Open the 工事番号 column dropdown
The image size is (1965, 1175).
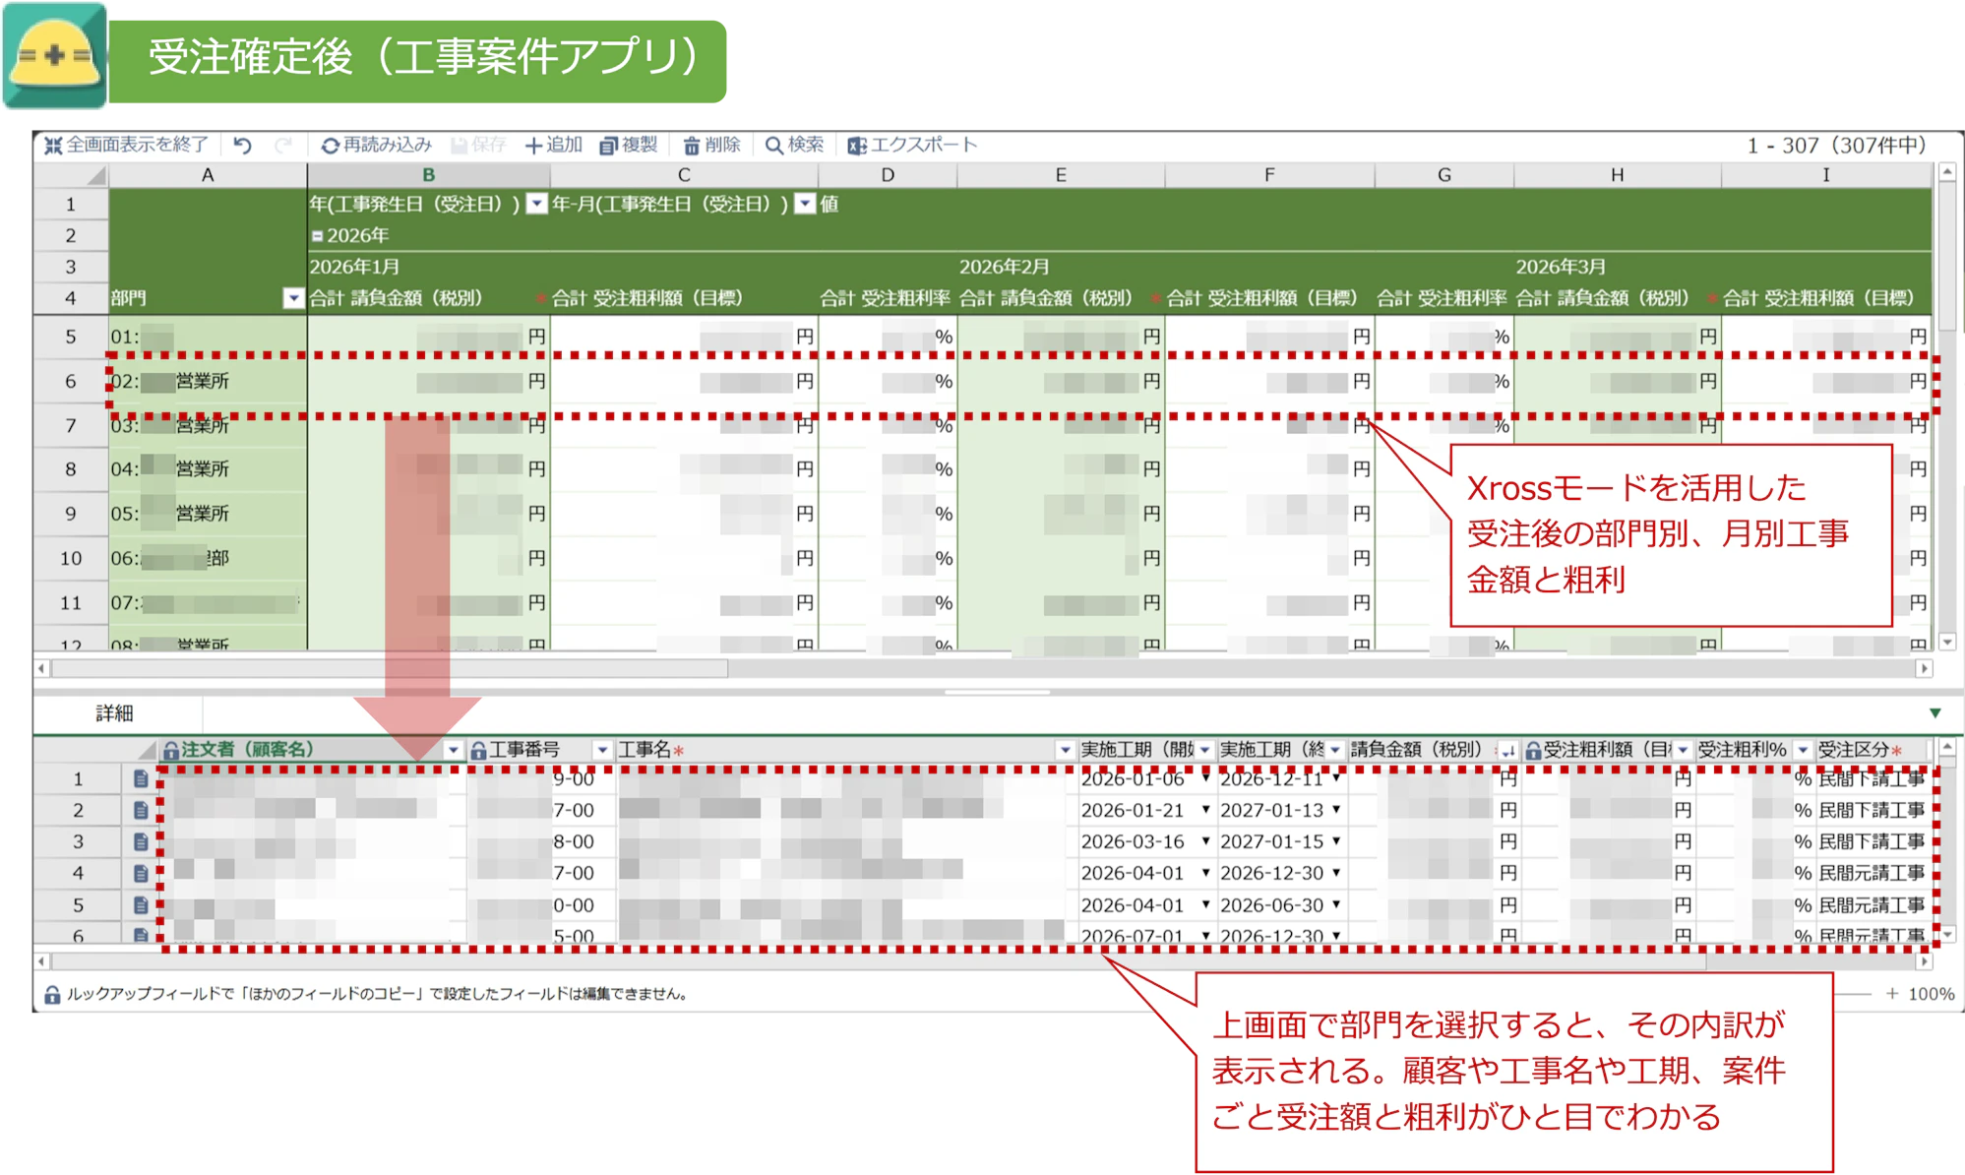pos(602,751)
